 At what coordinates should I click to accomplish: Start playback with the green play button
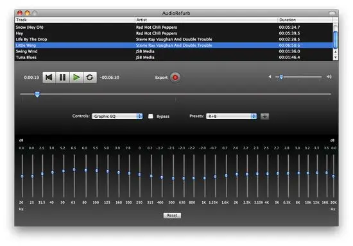coord(76,78)
